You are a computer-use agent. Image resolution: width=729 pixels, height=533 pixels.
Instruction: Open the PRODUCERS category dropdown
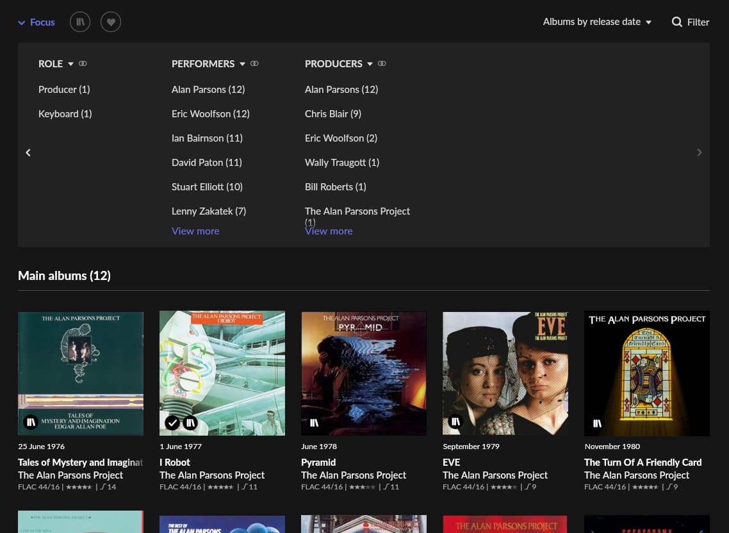tap(370, 64)
